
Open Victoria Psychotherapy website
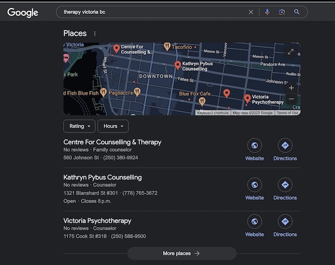pyautogui.click(x=255, y=226)
